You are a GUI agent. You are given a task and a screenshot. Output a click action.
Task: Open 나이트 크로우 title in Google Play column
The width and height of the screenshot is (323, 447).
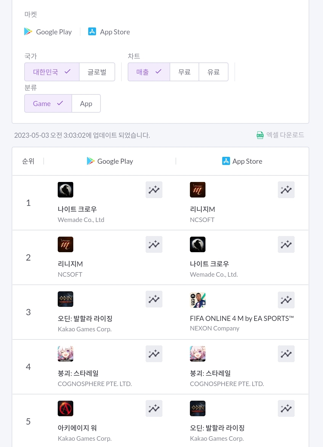[x=77, y=209]
